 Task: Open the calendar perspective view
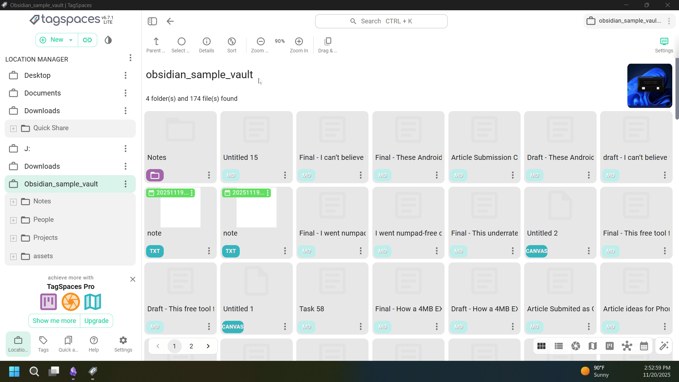[x=644, y=346]
